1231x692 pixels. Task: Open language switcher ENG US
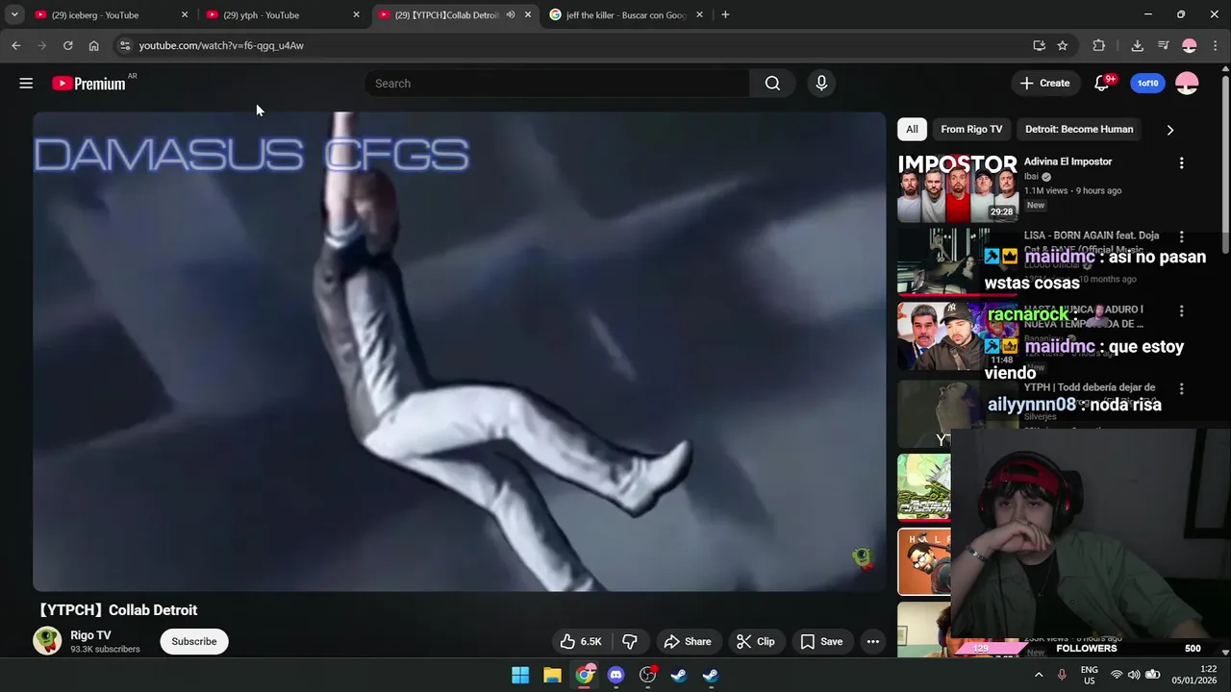[x=1090, y=675]
